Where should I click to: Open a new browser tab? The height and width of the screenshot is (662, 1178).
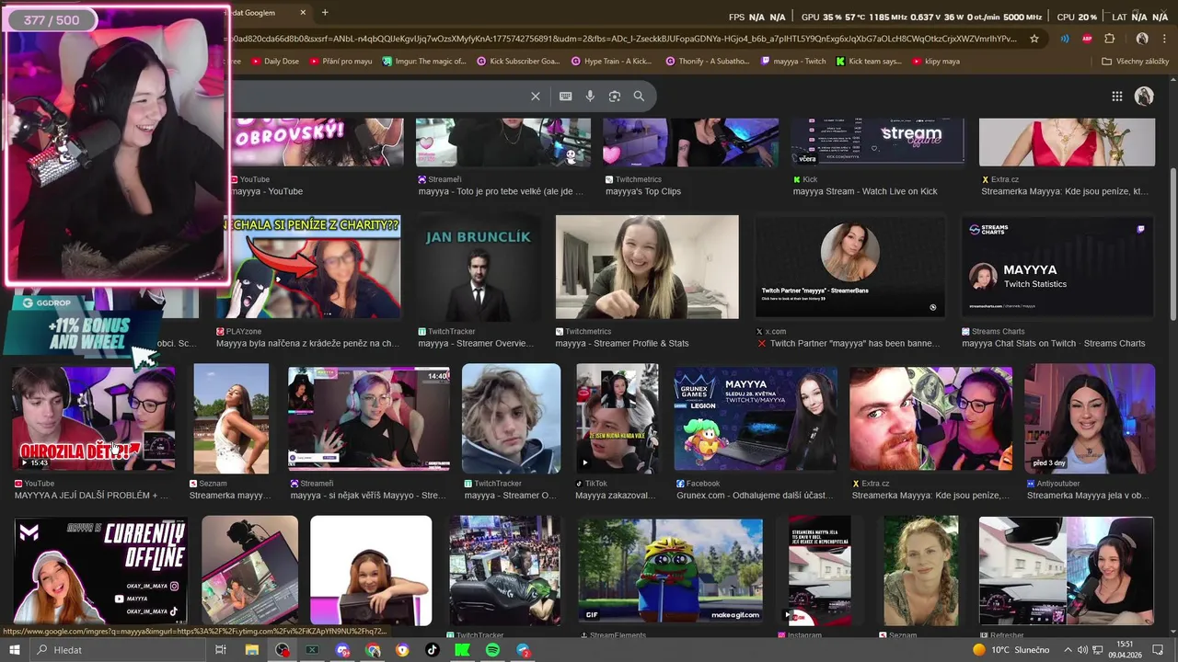coord(325,13)
